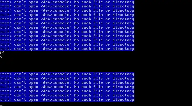The image size is (192, 106).
Task: Click "init:" on the lower block's first line
Action: (x=6, y=74)
